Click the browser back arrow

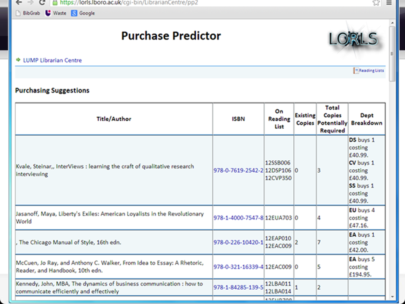click(x=19, y=3)
